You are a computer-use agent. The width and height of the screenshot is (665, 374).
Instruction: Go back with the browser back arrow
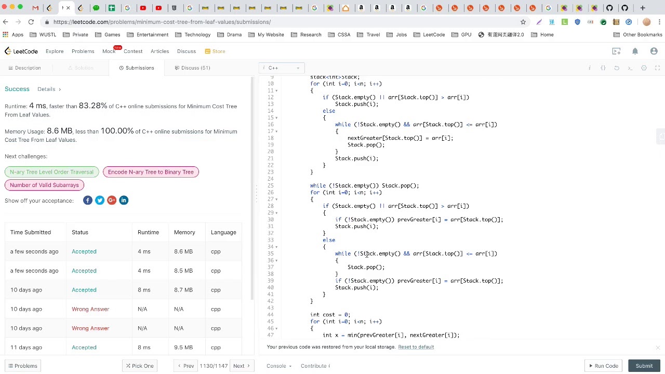(x=6, y=22)
